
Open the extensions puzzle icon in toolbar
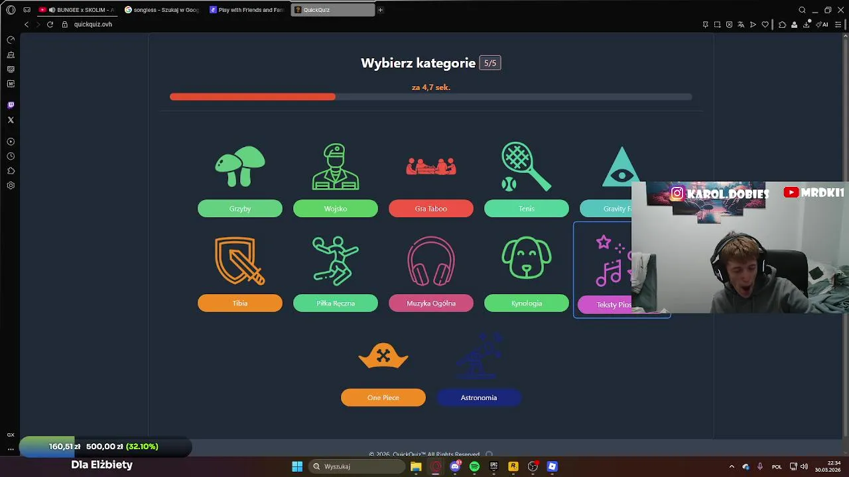tap(782, 25)
